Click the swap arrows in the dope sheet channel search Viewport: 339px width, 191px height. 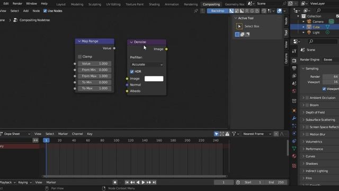tap(35, 140)
